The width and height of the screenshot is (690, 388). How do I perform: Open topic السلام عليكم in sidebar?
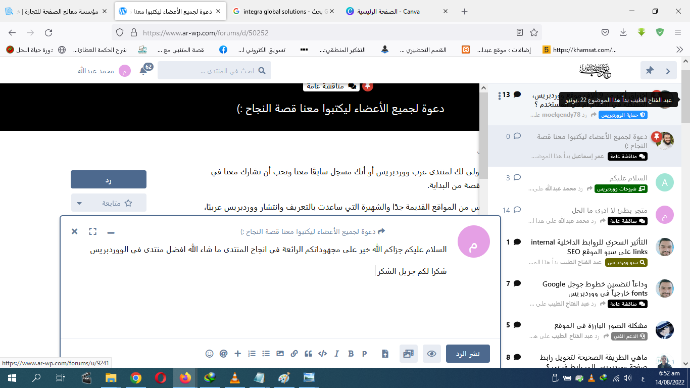(628, 178)
